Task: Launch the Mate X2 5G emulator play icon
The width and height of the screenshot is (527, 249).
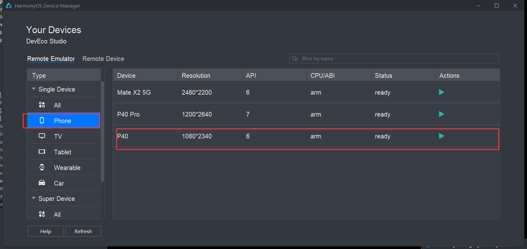Action: [x=441, y=92]
